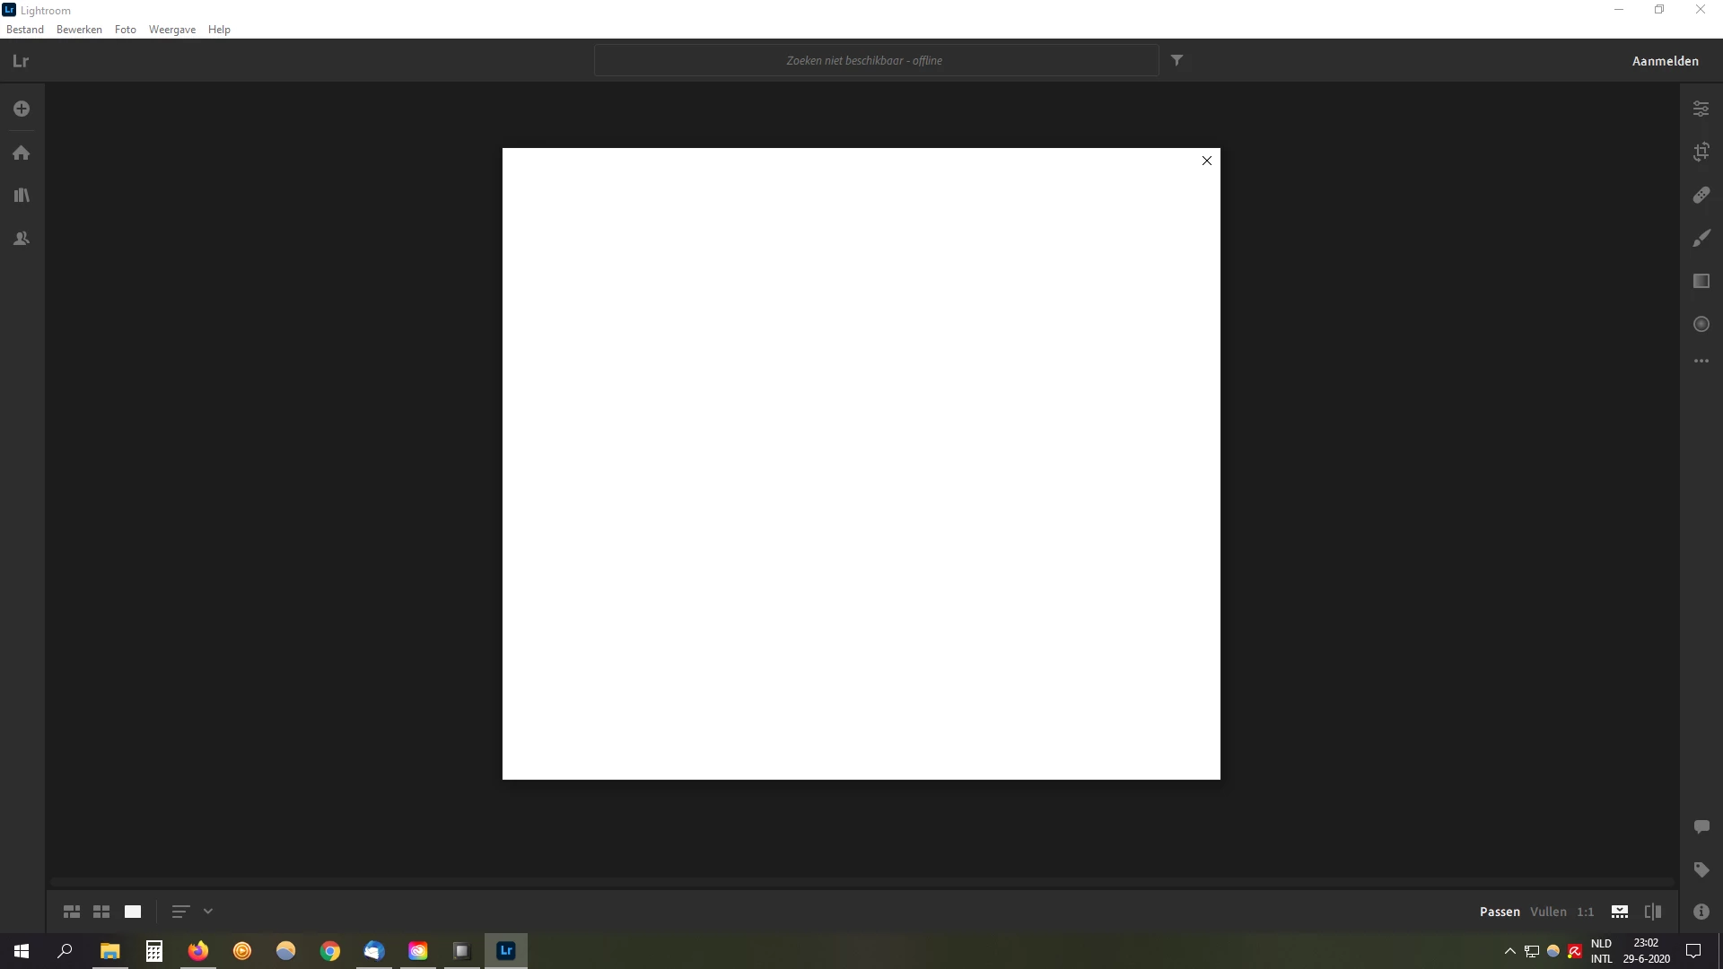Select the Crop and Rotate tool
Viewport: 1723px width, 969px height.
coord(1701,152)
